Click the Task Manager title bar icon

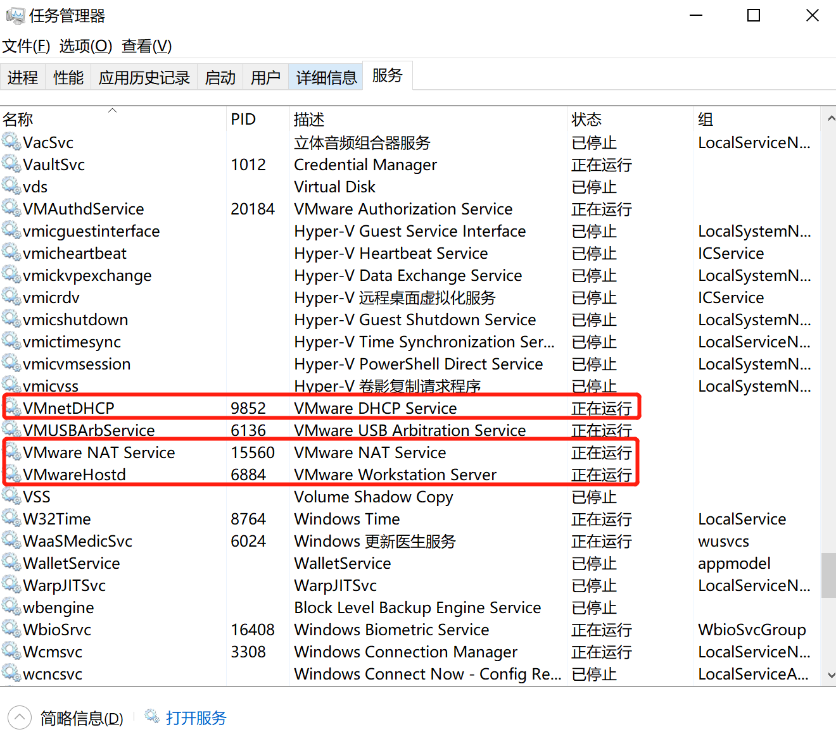[x=15, y=15]
